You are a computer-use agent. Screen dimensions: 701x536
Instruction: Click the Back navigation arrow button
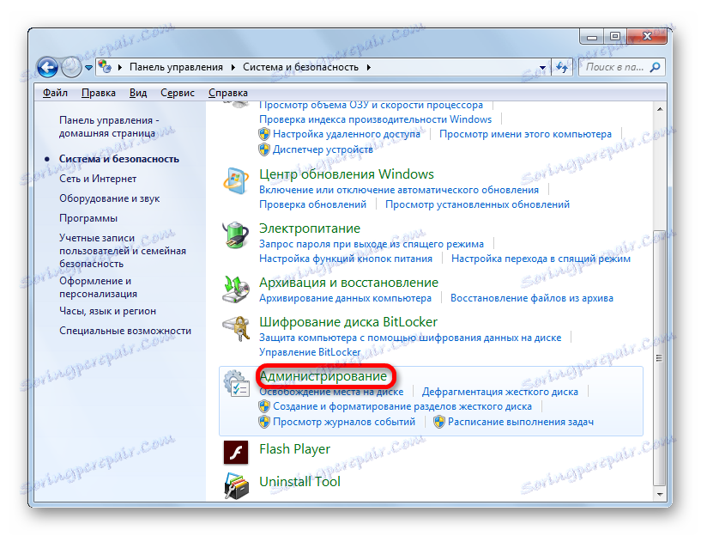tap(47, 68)
